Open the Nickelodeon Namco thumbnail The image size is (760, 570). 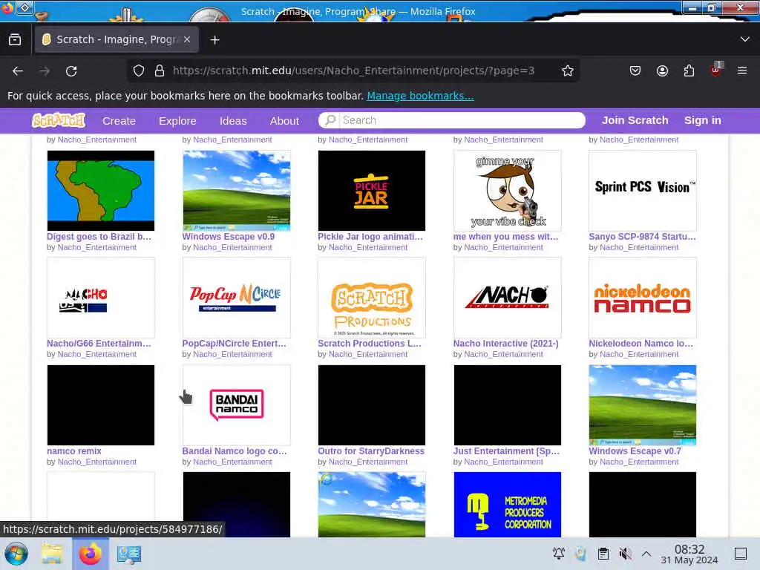[643, 298]
